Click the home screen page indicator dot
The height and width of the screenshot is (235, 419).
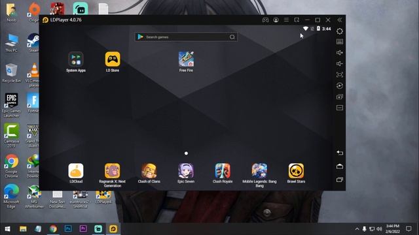186,153
